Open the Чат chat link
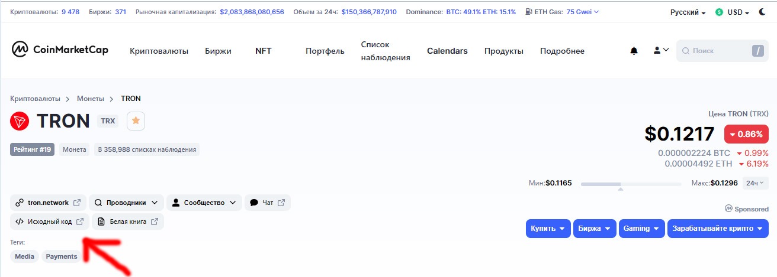Image resolution: width=777 pixels, height=277 pixels. coord(268,203)
